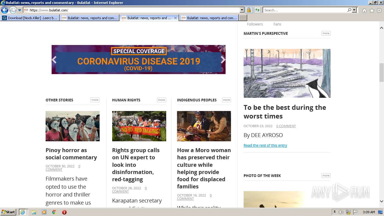Click 'more' beside Other Stories

95,100
